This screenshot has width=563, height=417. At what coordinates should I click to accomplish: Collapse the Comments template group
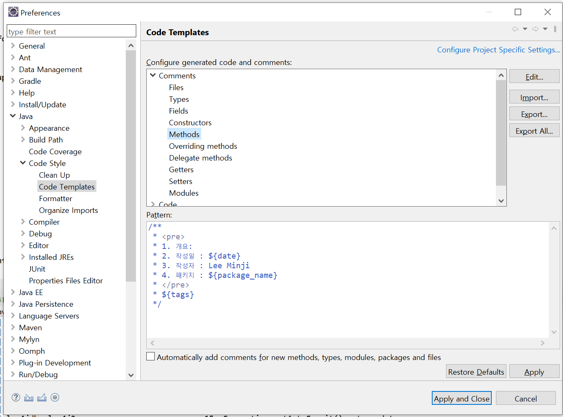tap(153, 75)
